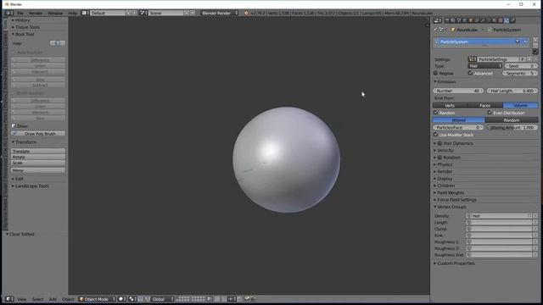Open the Object properties tab icon
This screenshot has height=305, width=543.
tap(470, 20)
